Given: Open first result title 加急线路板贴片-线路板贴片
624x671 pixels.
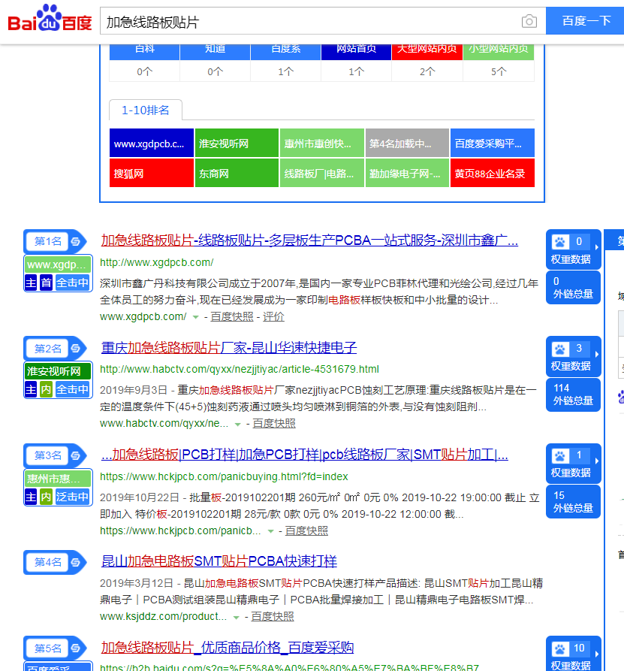Looking at the screenshot, I should click(309, 240).
